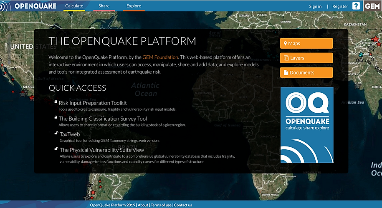The height and width of the screenshot is (208, 382).
Task: Open the Maps button
Action: pyautogui.click(x=306, y=43)
